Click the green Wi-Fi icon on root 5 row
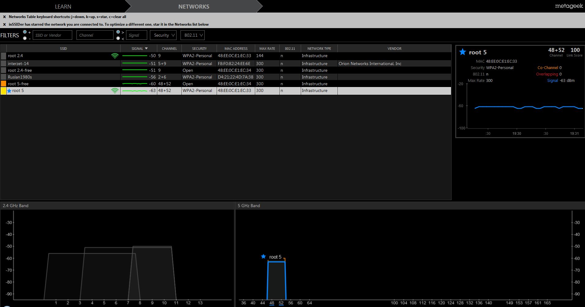Viewport: 585px width, 307px height. point(115,91)
